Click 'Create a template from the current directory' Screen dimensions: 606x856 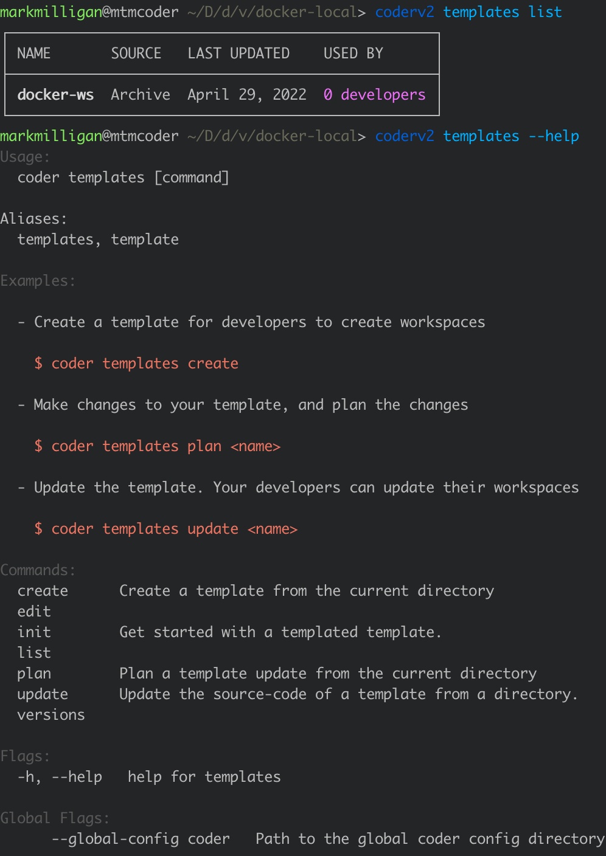click(307, 591)
